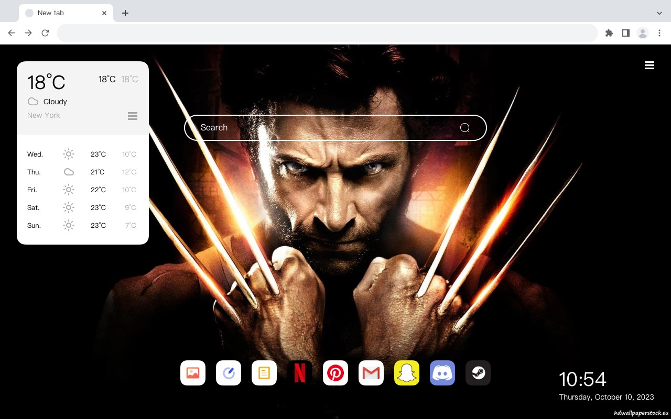Open the Steam shortcut
Viewport: 671px width, 419px height.
click(x=478, y=373)
